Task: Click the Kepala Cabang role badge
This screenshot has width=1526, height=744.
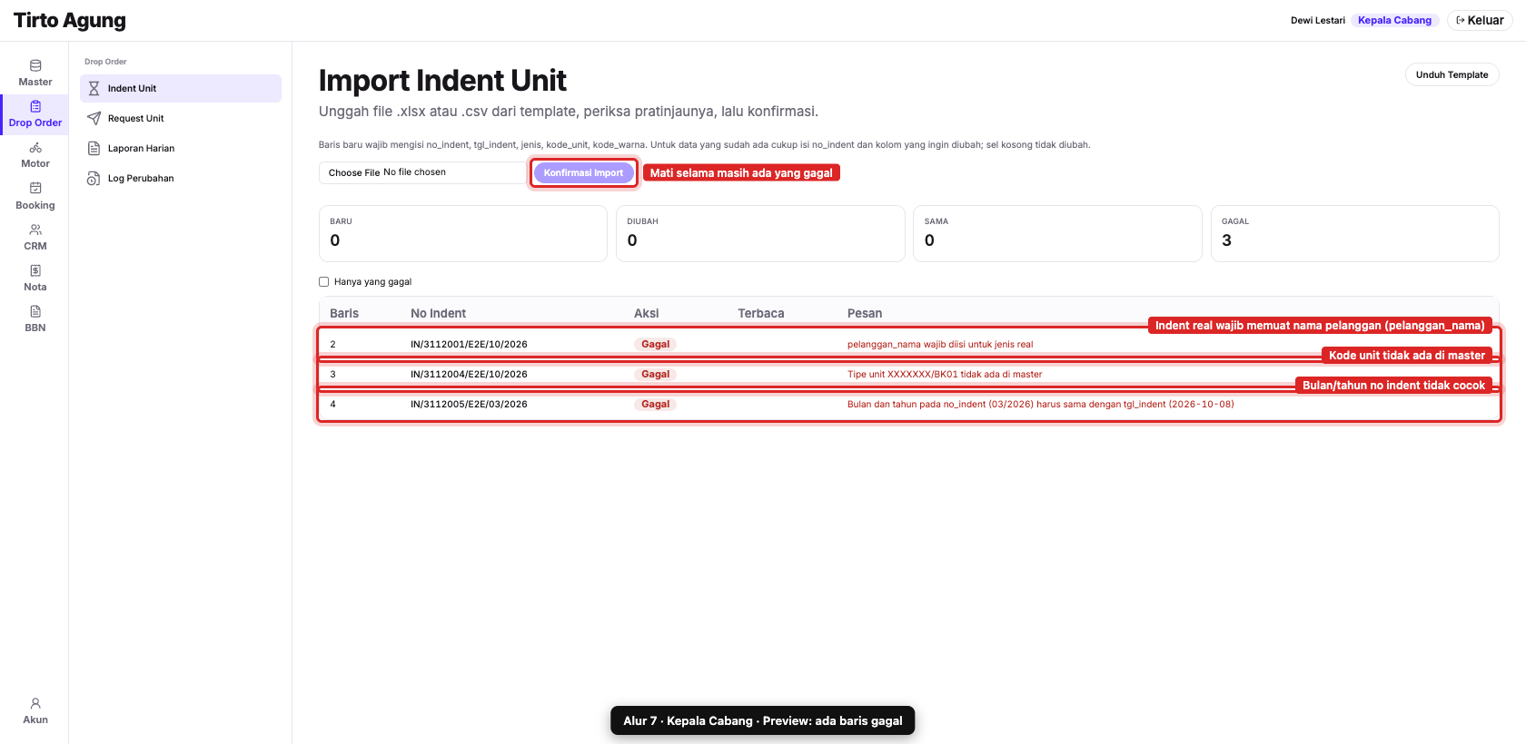Action: (x=1394, y=20)
